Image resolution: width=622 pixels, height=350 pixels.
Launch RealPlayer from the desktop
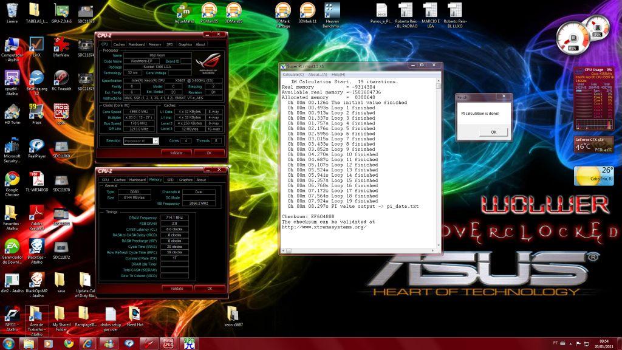point(36,148)
